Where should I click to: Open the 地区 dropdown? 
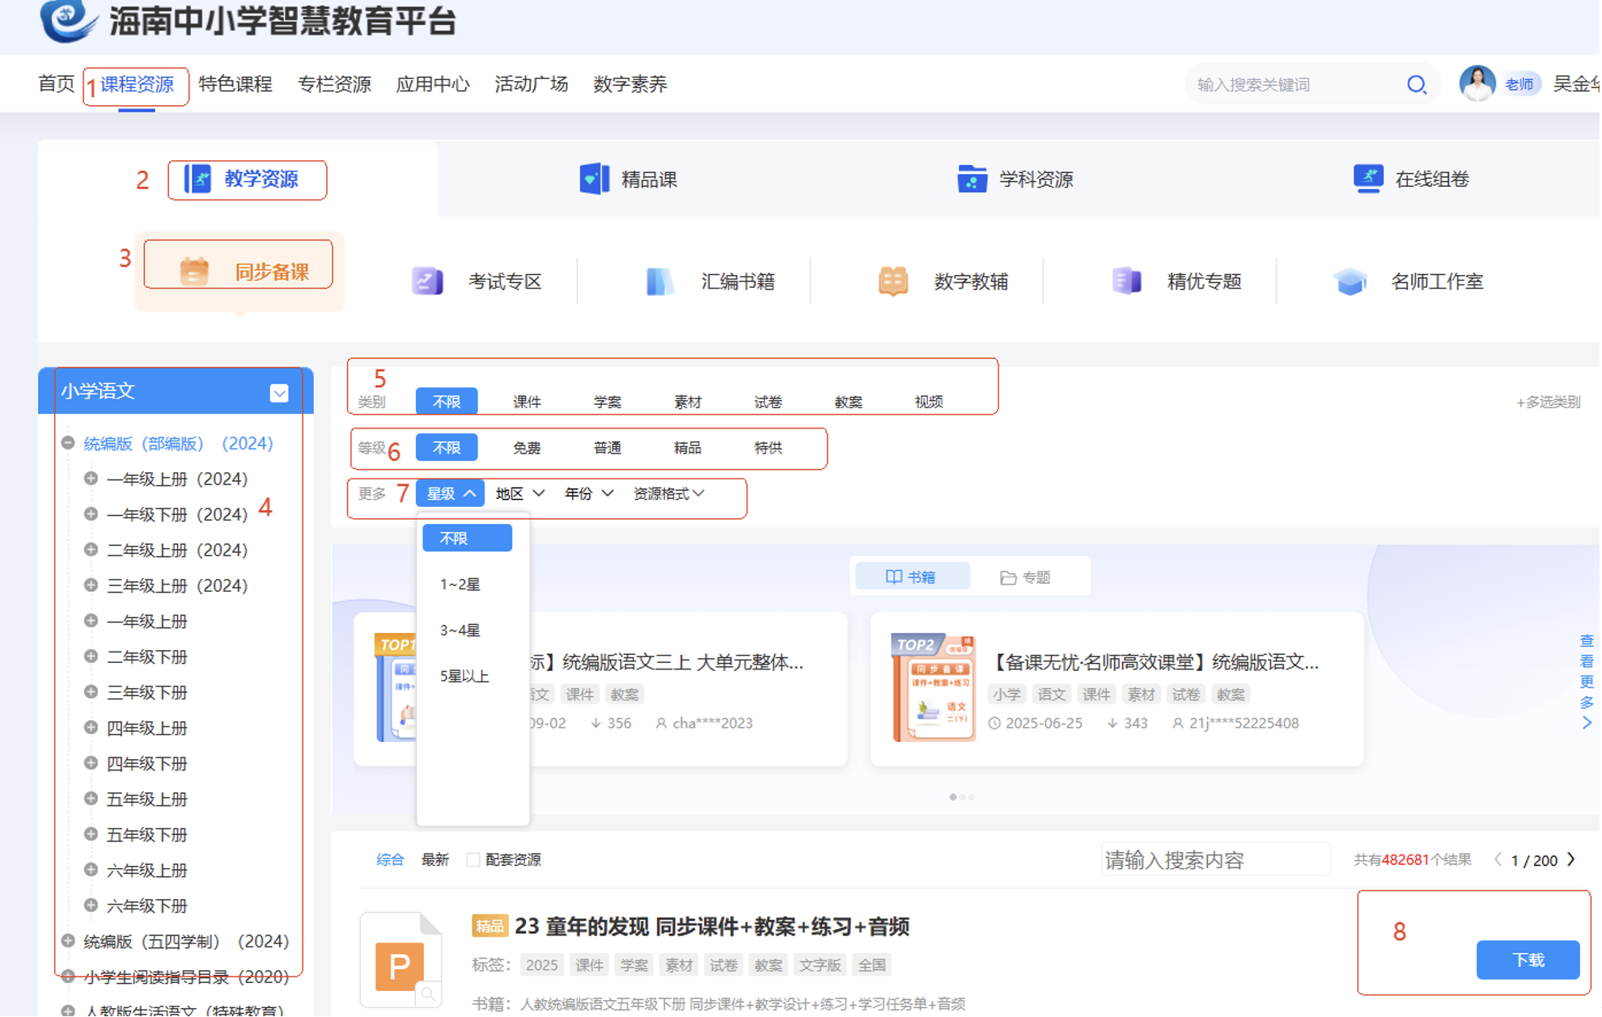(519, 494)
